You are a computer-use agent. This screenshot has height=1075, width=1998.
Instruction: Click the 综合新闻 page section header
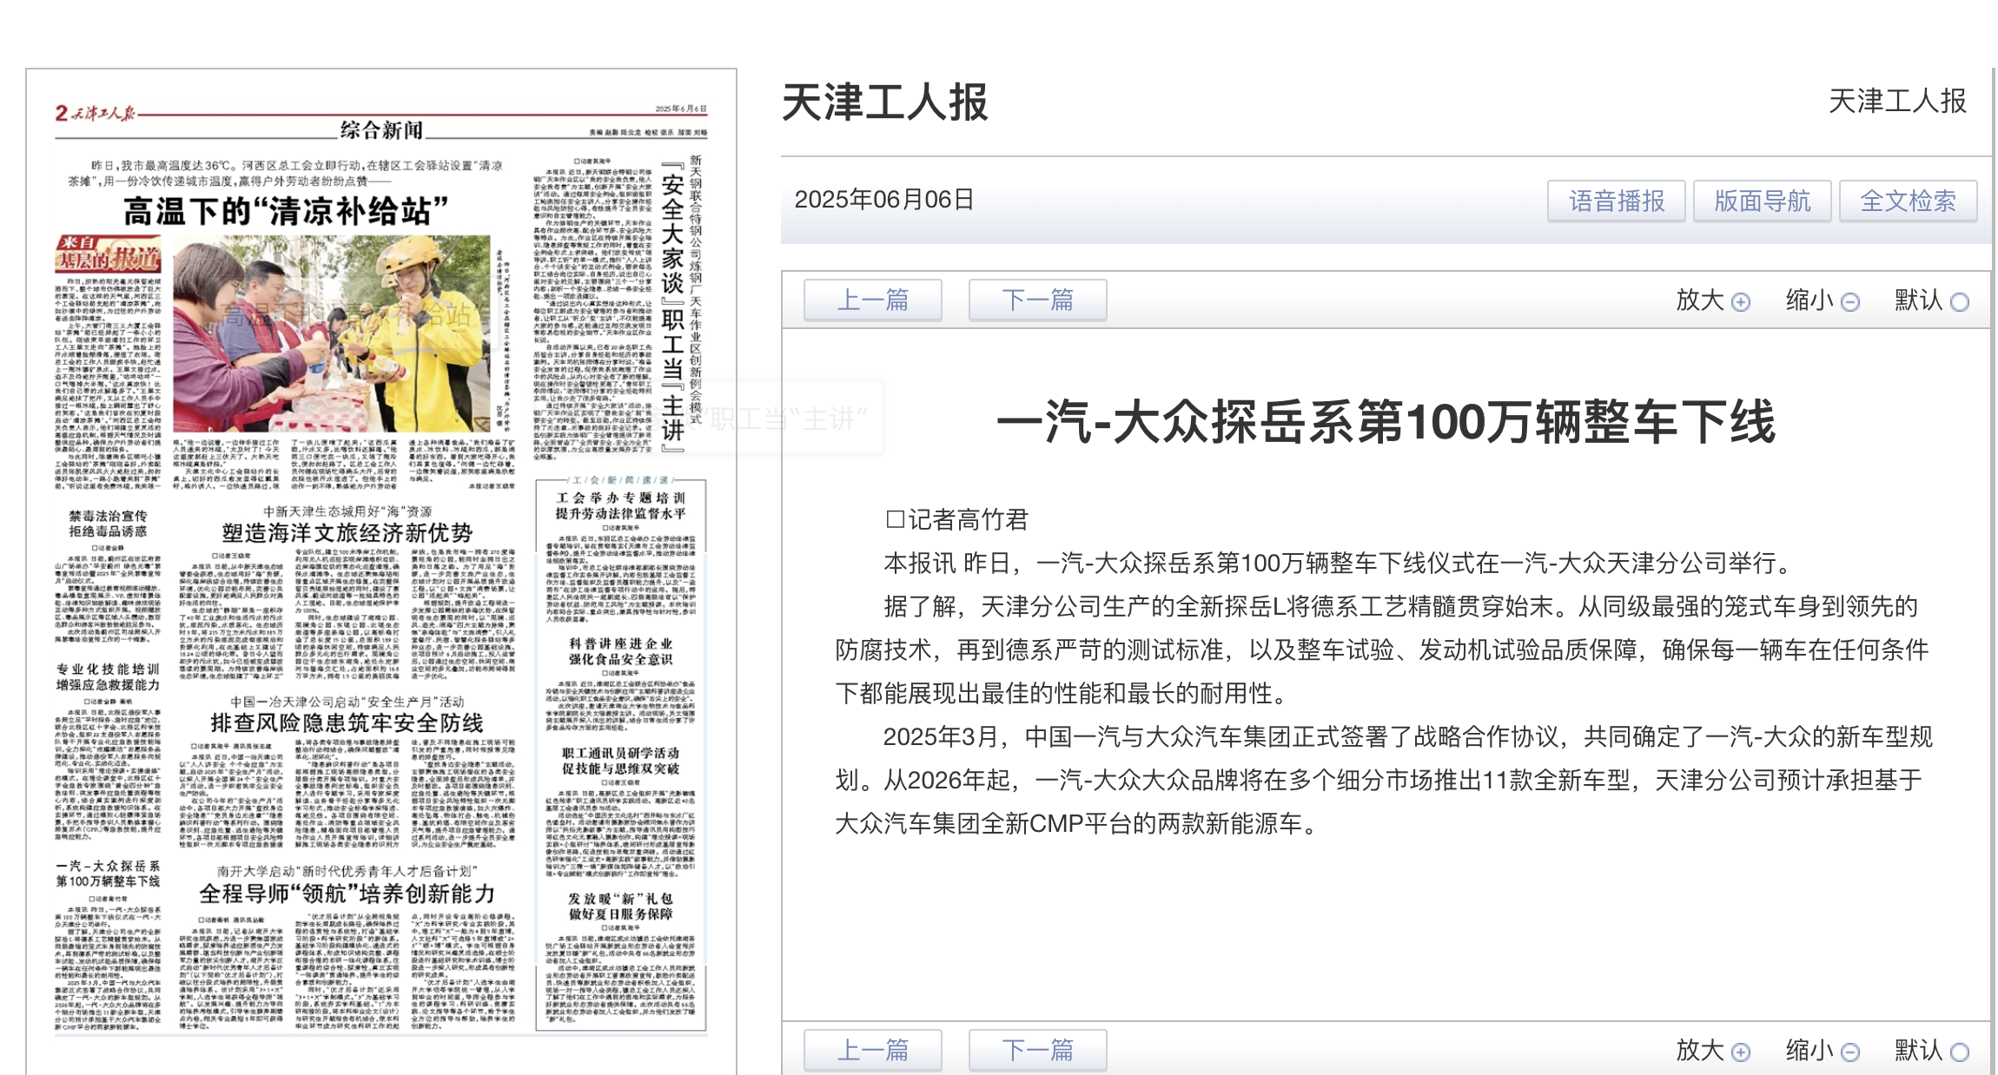pos(381,130)
